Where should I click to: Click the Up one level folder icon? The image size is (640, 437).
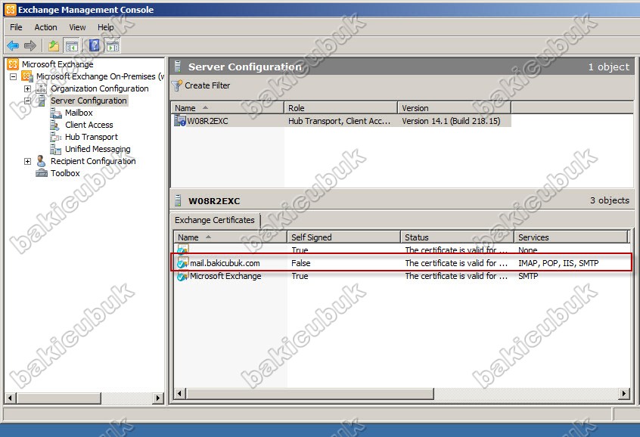pyautogui.click(x=54, y=45)
